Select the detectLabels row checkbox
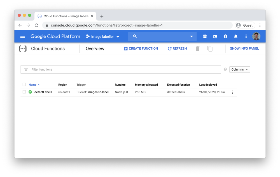 (x=24, y=92)
